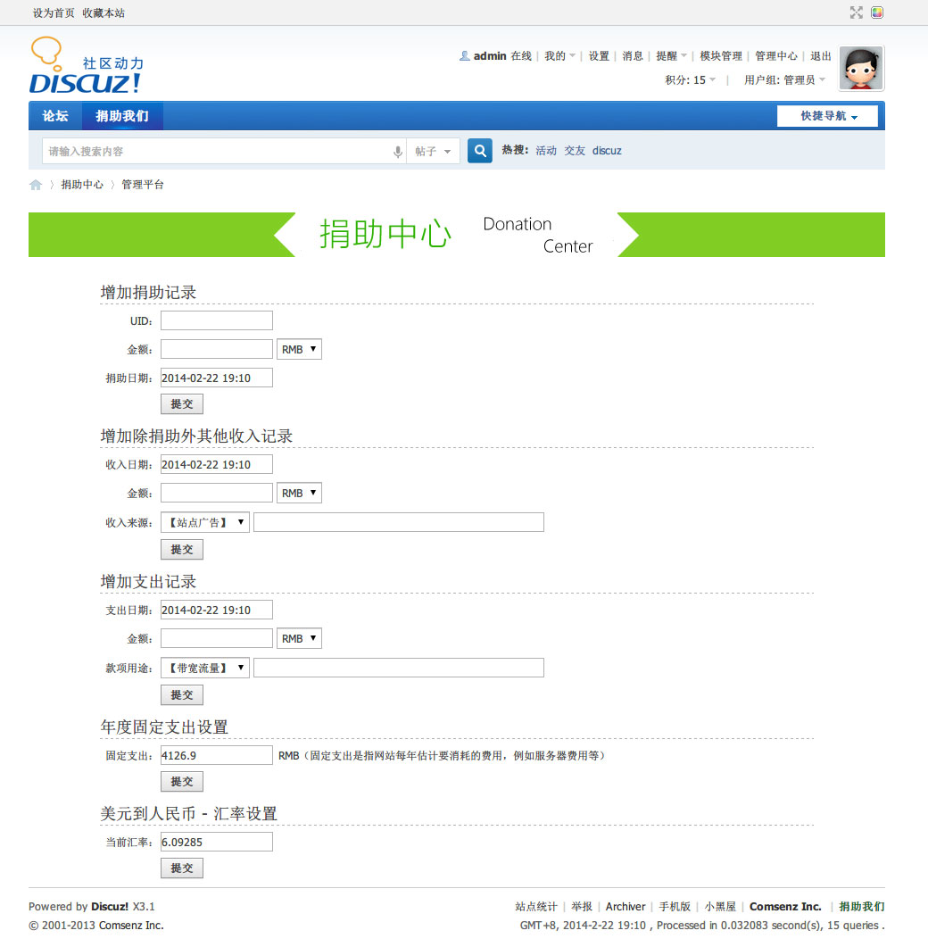Click 设为首页 at the top
The image size is (928, 947).
point(54,13)
